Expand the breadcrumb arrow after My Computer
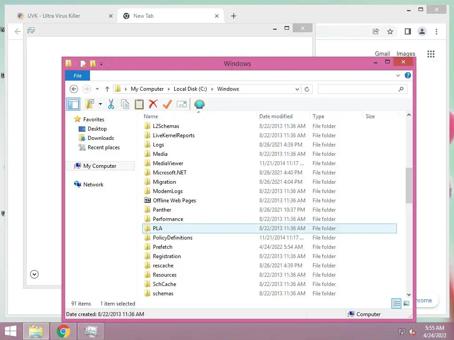The width and height of the screenshot is (454, 340). coord(169,89)
